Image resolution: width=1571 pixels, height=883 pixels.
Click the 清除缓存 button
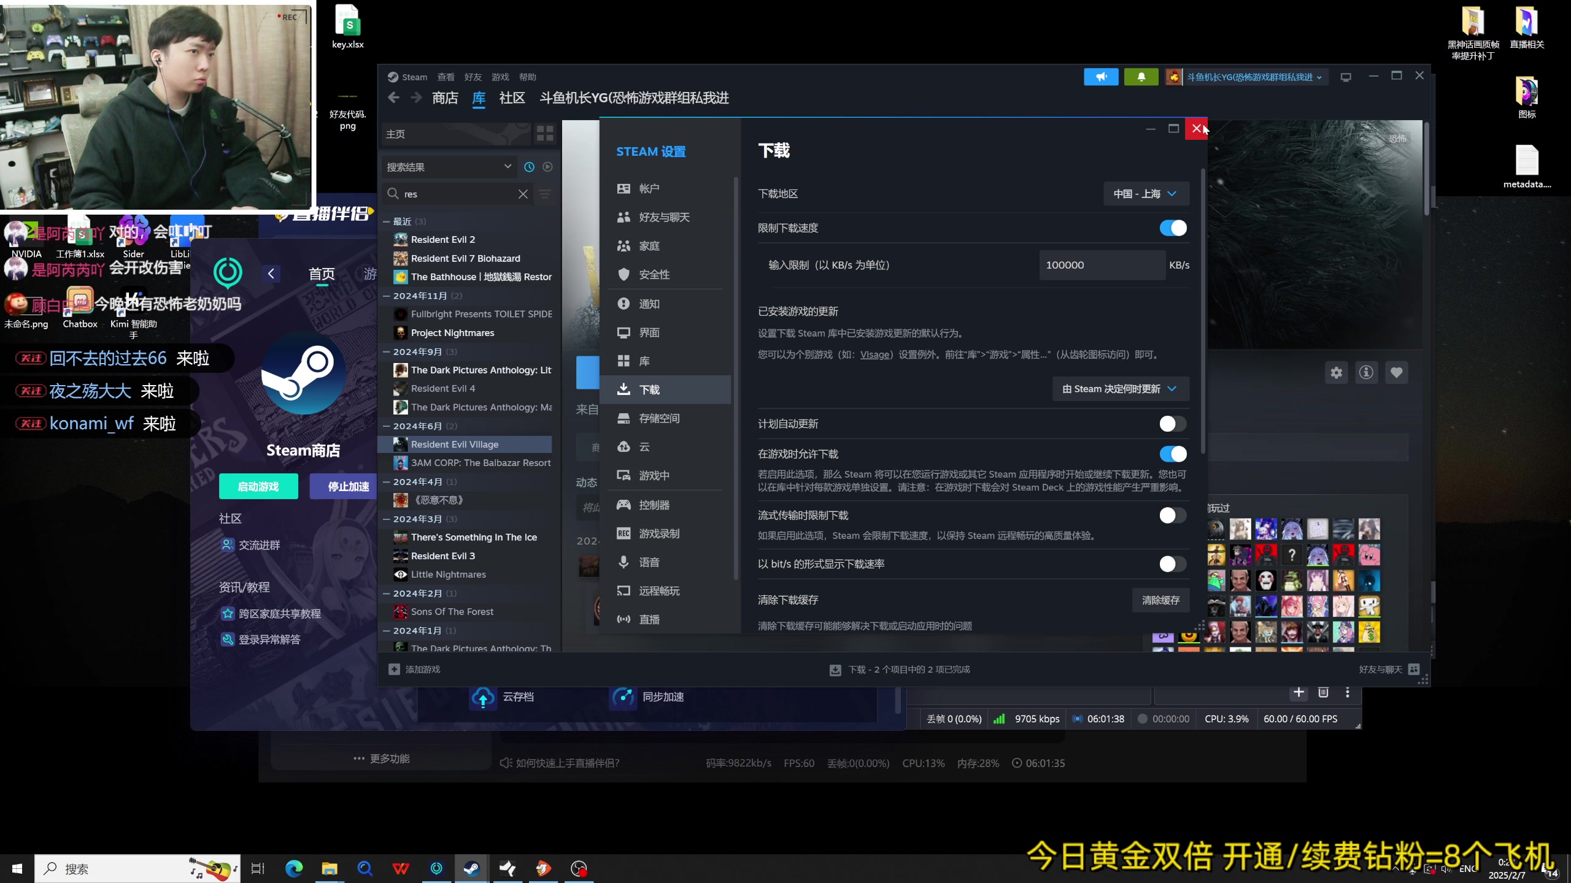click(x=1160, y=600)
